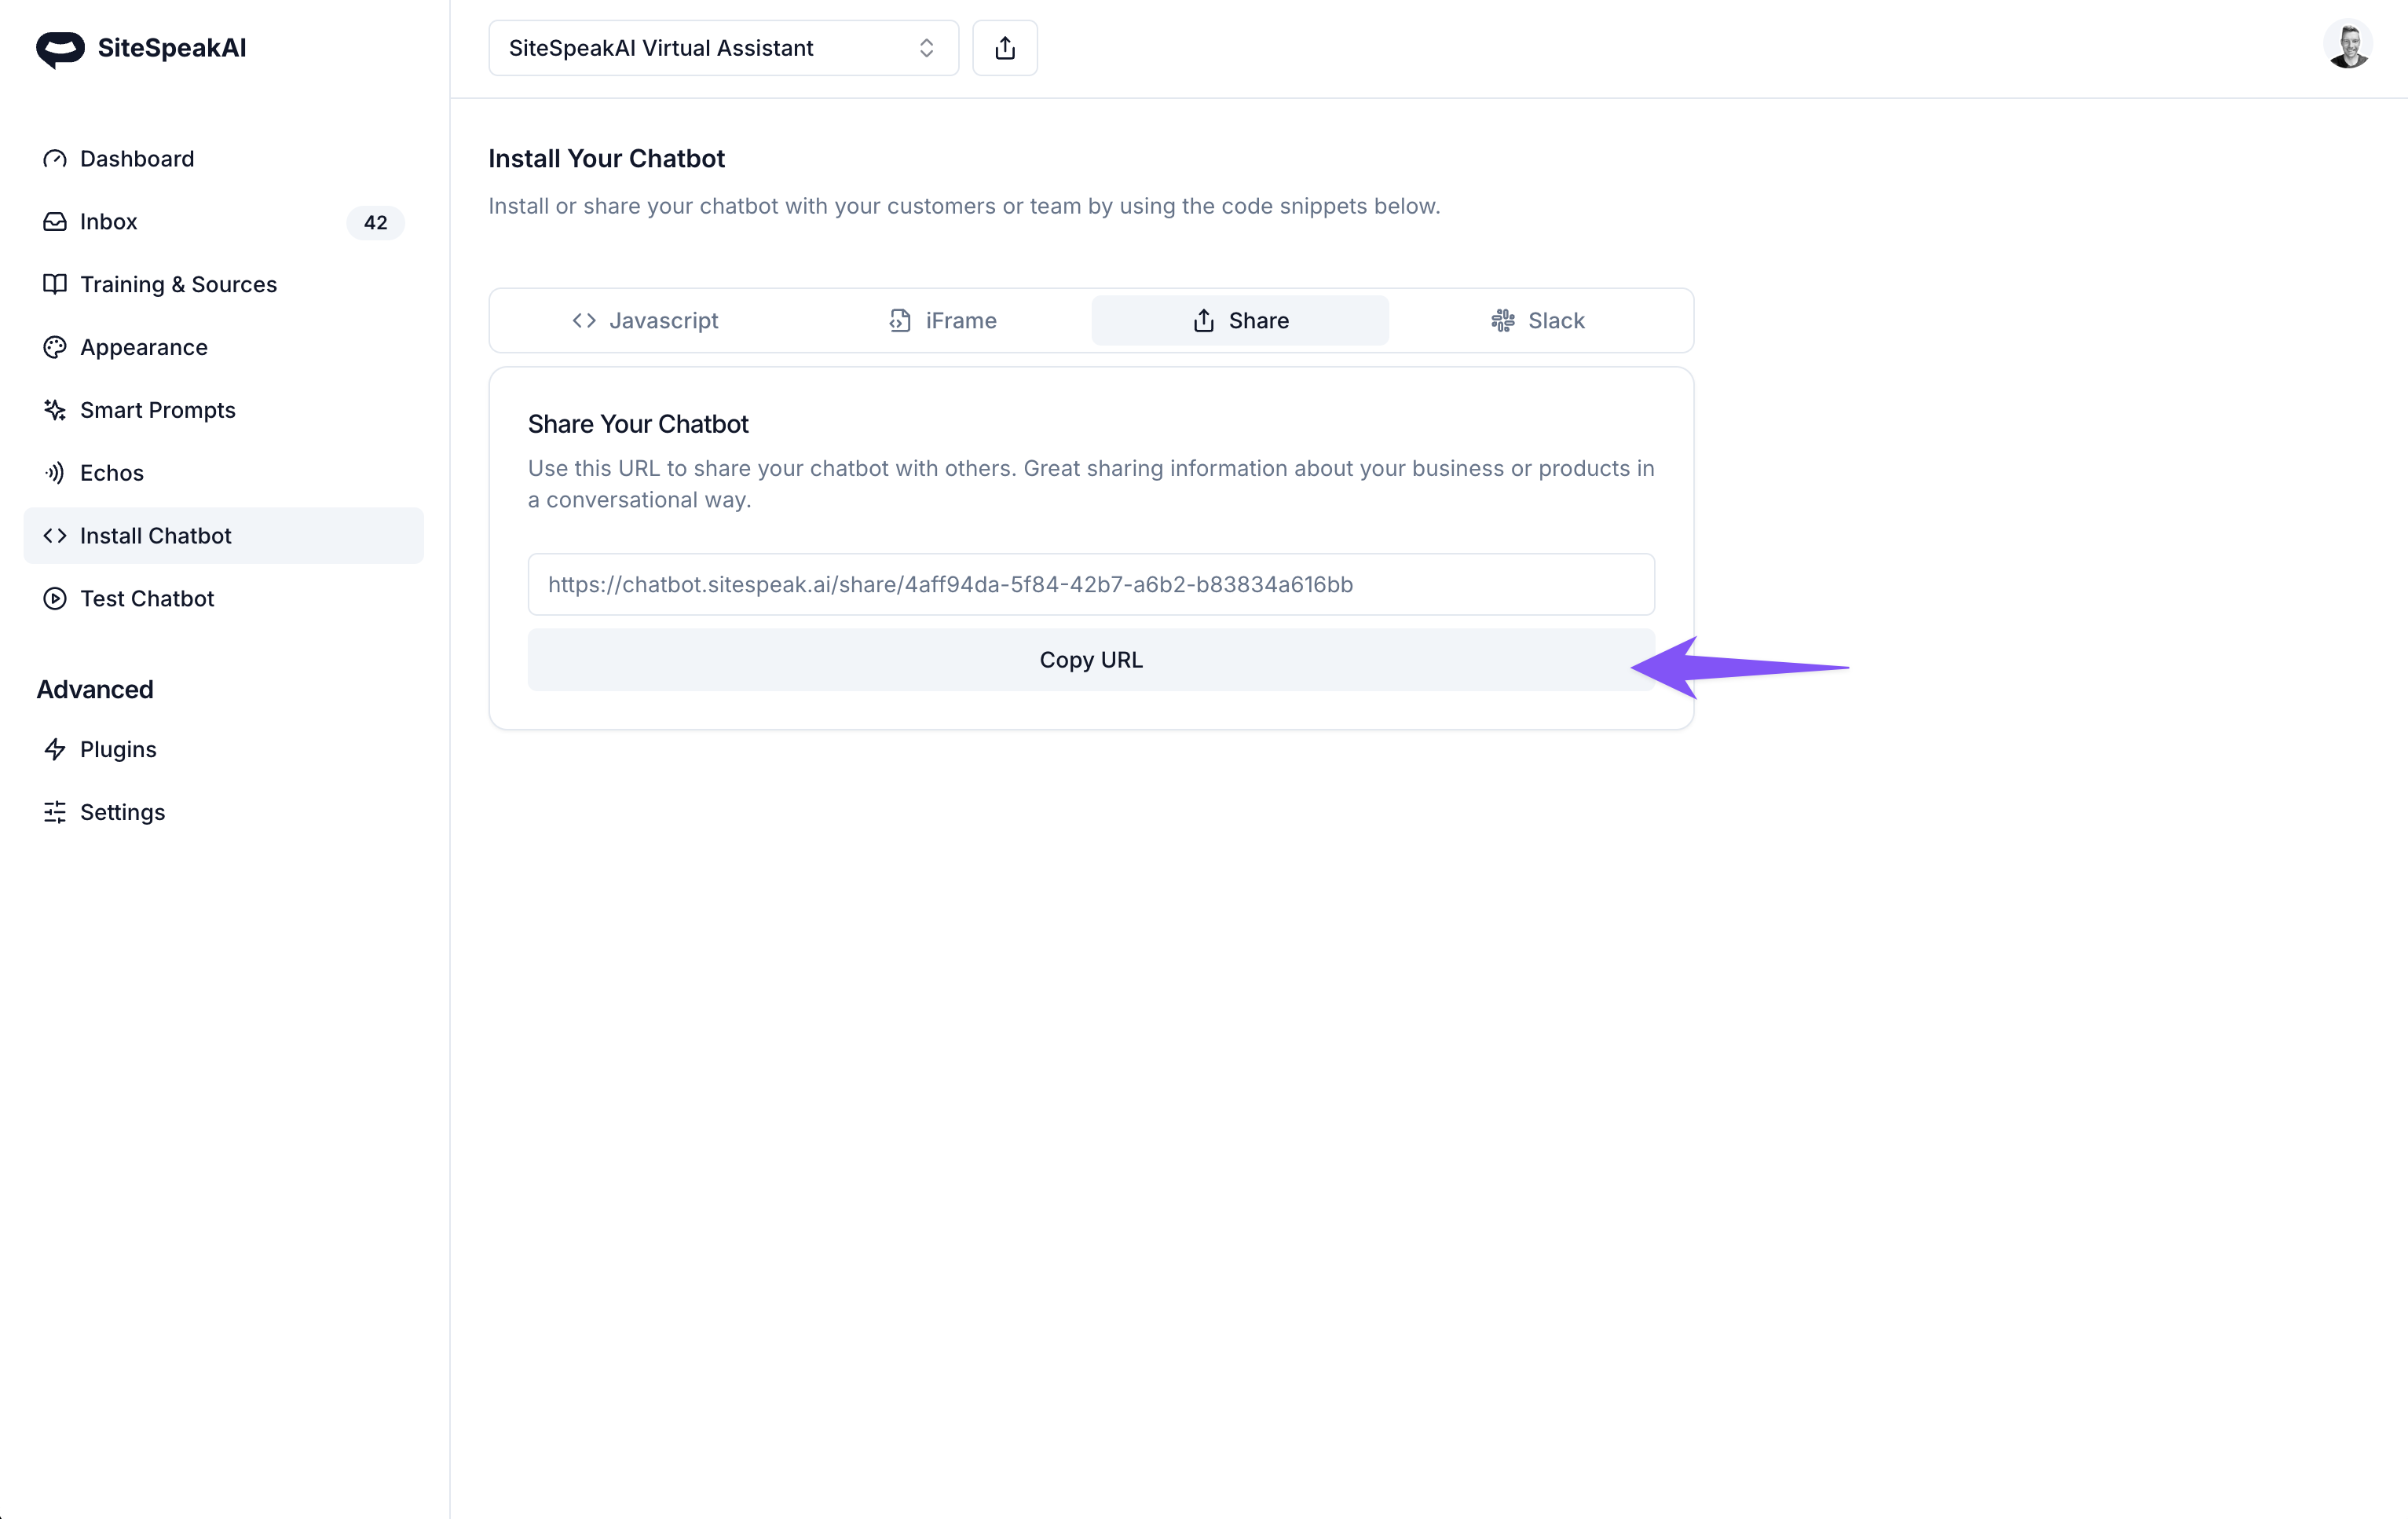Image resolution: width=2408 pixels, height=1519 pixels.
Task: Click the Test Chatbot play icon
Action: [55, 598]
